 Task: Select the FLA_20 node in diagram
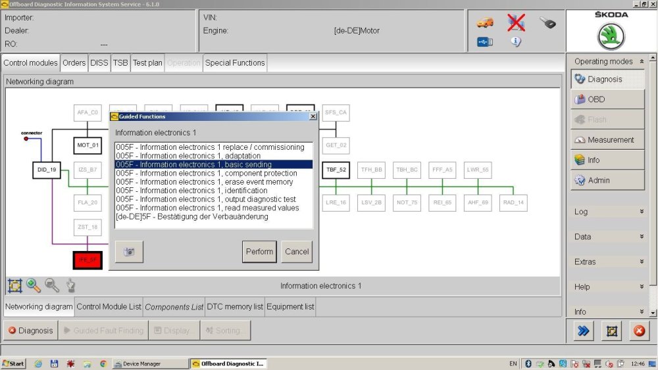[88, 202]
